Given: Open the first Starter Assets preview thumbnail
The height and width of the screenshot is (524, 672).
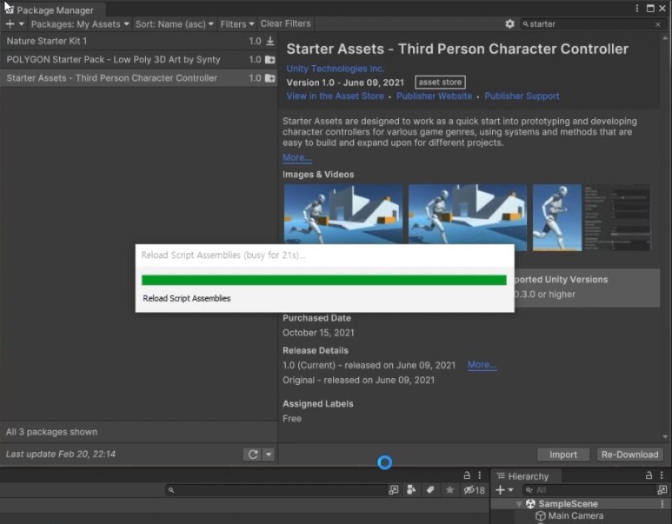Looking at the screenshot, I should tap(343, 215).
